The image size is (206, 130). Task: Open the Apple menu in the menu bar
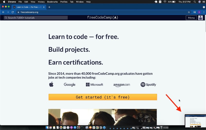tap(4, 2)
